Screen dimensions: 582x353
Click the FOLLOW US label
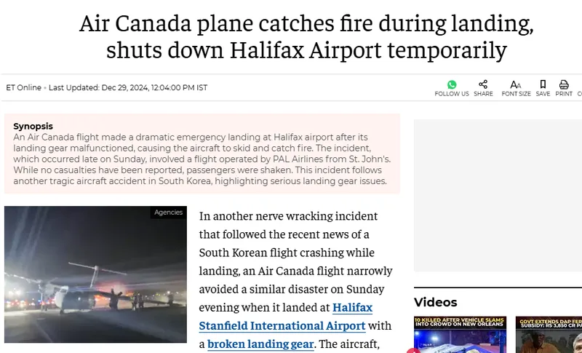[x=452, y=94]
